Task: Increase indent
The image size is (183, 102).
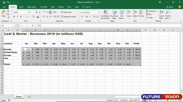Action: point(58,17)
